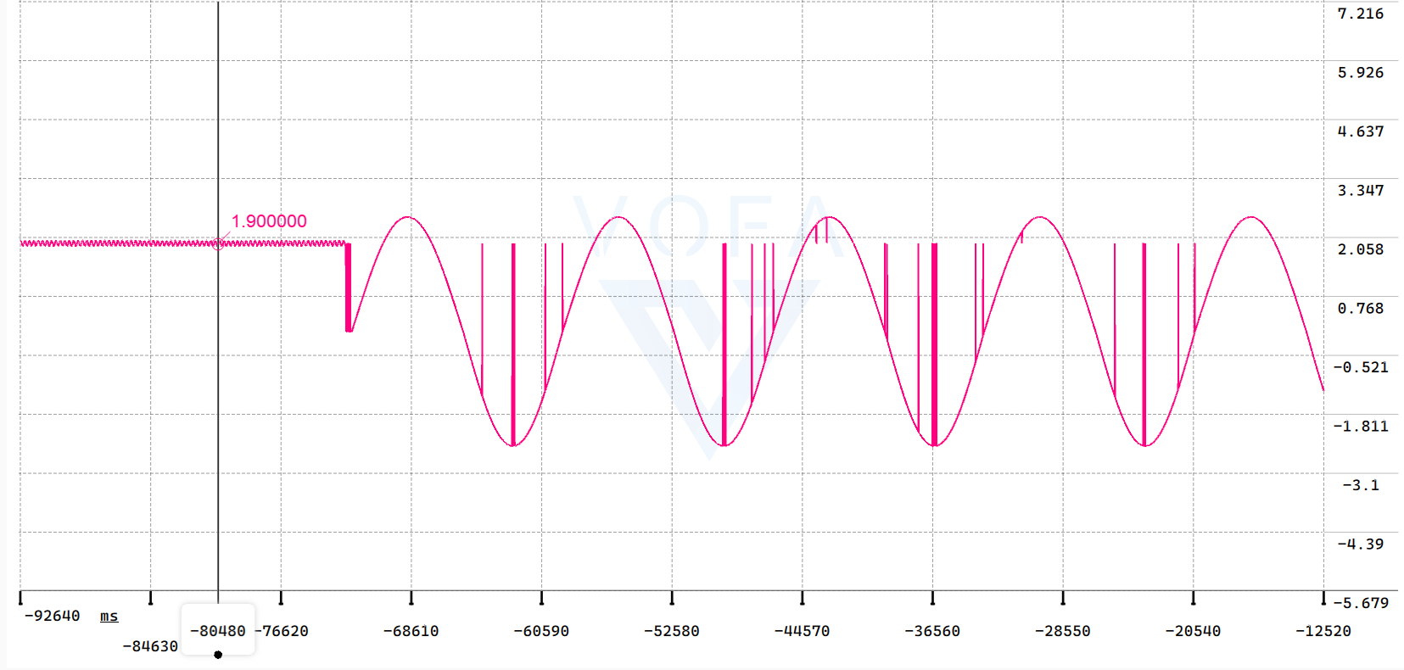Click the -12520 x-axis end label
1404x670 pixels.
[x=1323, y=631]
